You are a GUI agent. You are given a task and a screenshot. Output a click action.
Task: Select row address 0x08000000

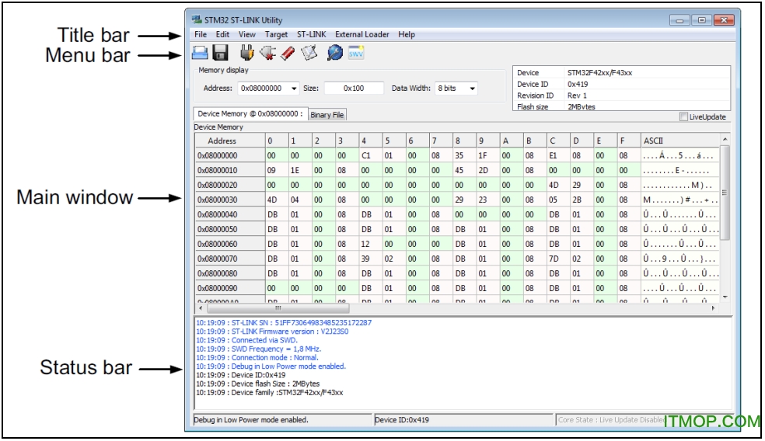(230, 156)
